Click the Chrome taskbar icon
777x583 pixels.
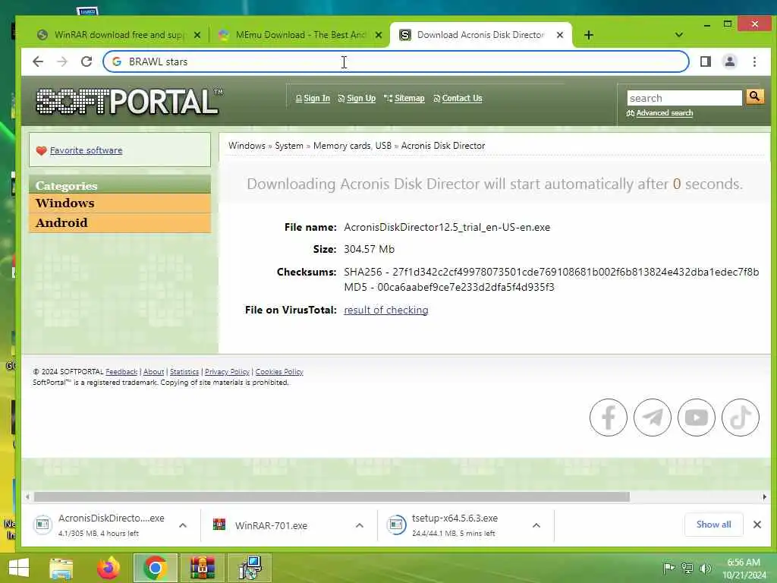click(x=155, y=568)
